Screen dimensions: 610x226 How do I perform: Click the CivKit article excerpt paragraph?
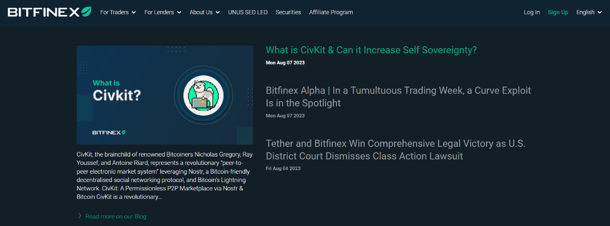164,176
